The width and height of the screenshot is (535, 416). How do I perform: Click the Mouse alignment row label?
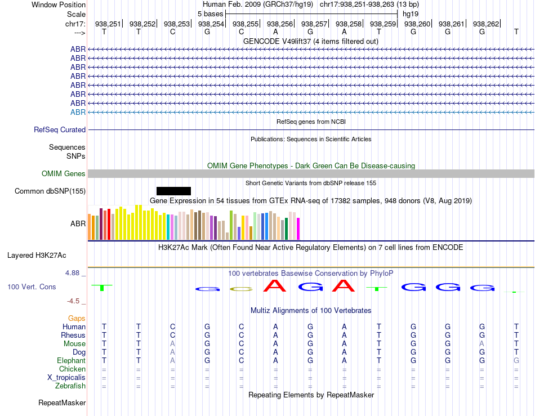click(74, 344)
